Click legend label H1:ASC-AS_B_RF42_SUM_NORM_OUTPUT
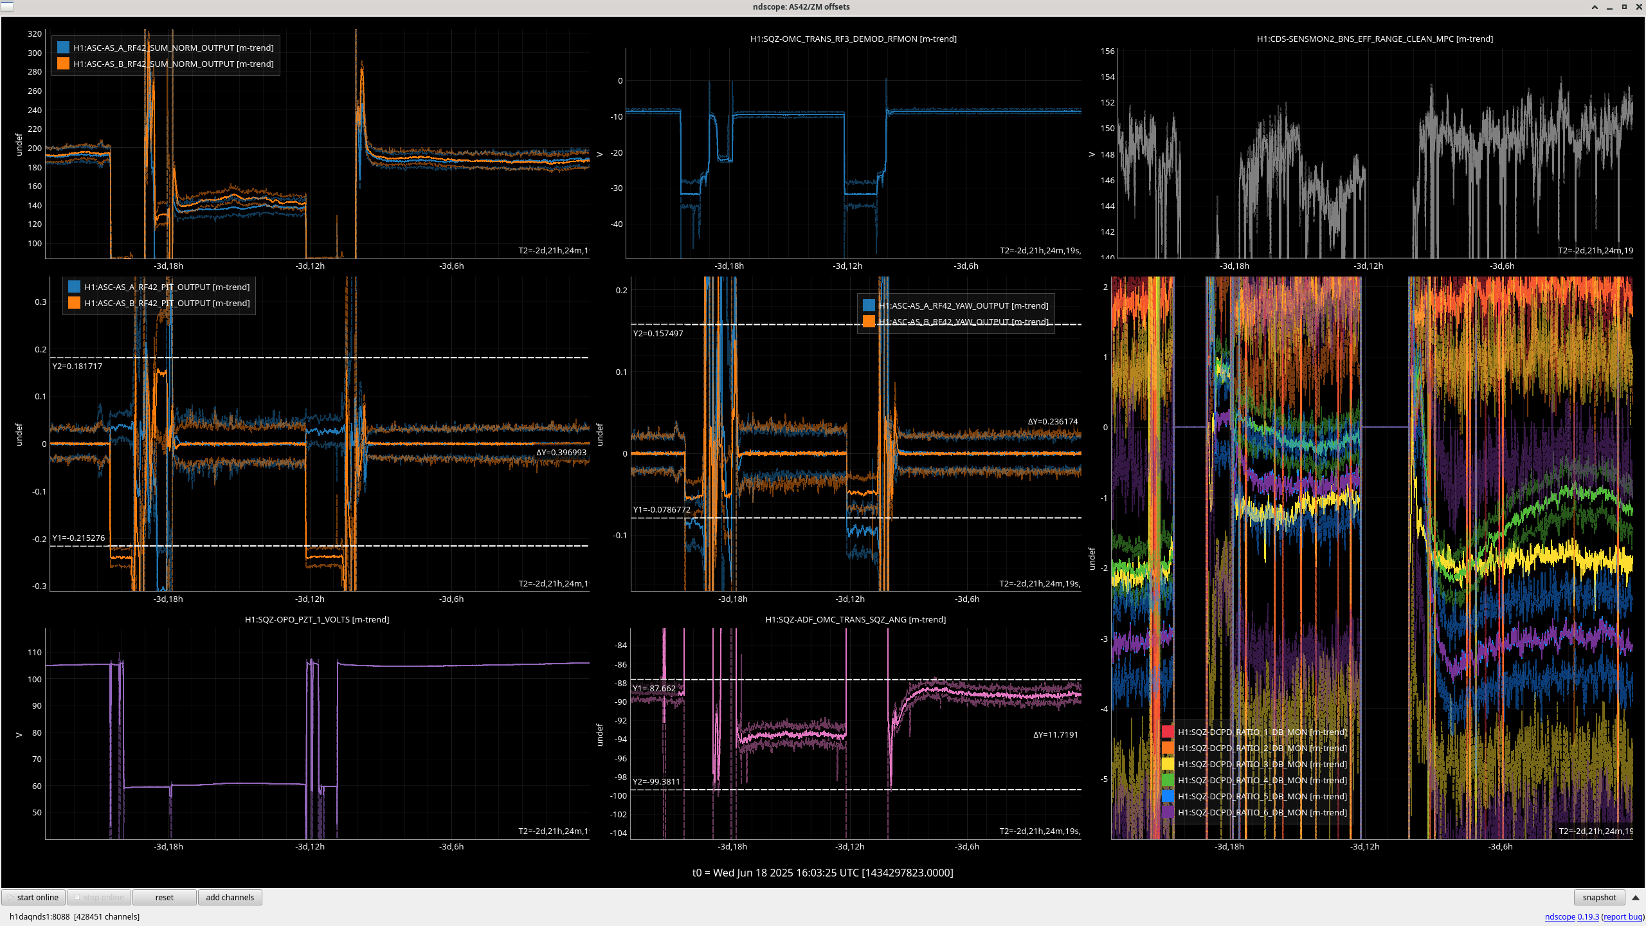1646x926 pixels. (x=174, y=64)
